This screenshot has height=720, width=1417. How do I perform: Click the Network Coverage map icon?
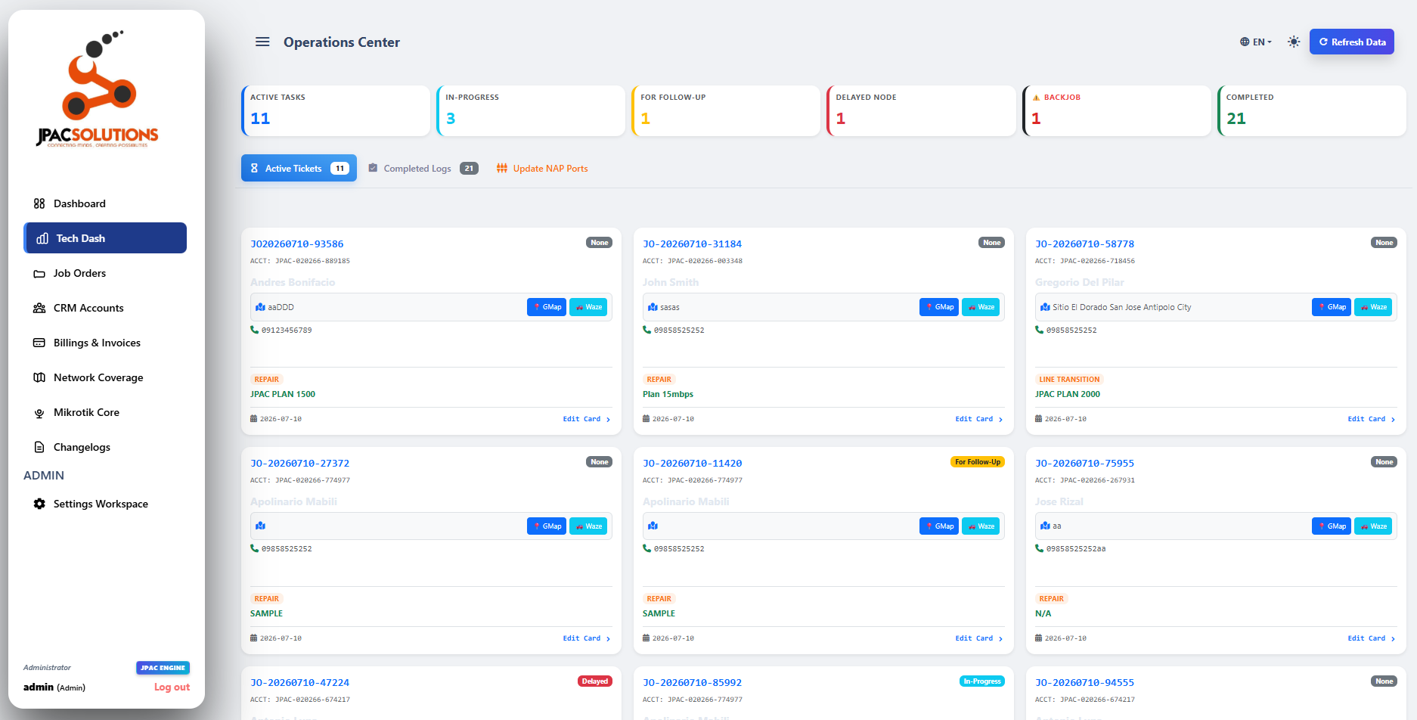coord(39,377)
